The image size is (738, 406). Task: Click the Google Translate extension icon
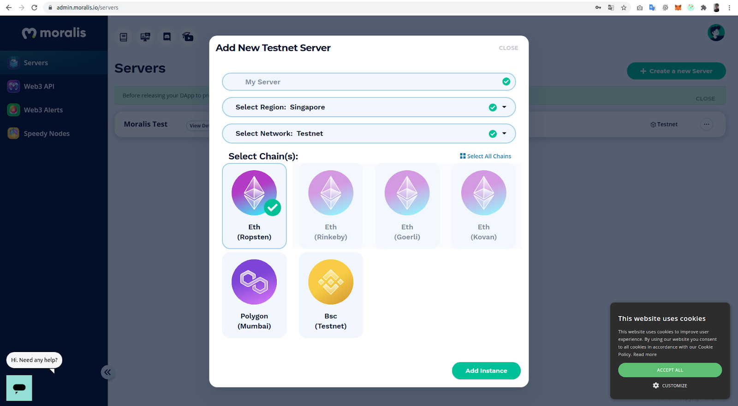[652, 7]
